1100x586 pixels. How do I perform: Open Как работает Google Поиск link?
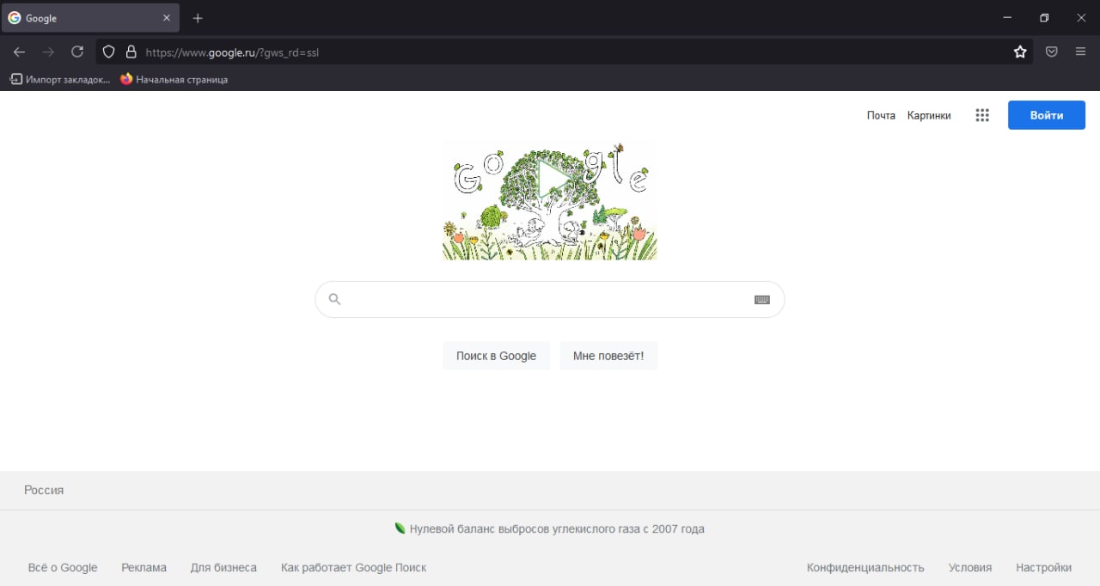click(x=353, y=567)
